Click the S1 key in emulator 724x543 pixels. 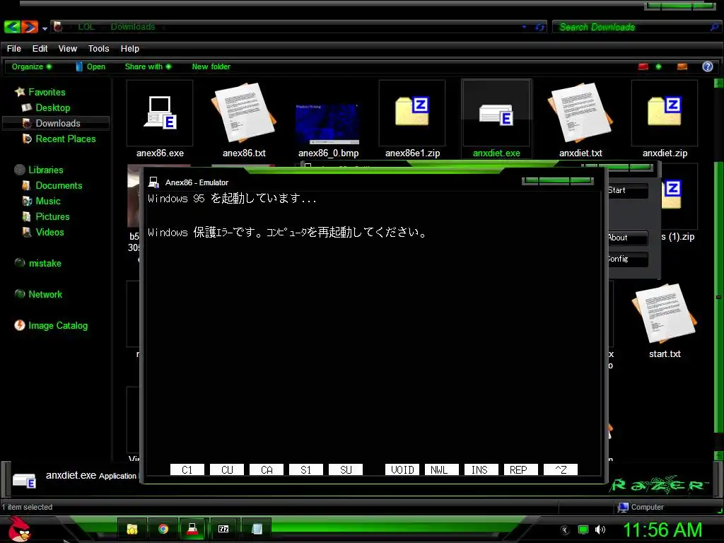point(305,469)
